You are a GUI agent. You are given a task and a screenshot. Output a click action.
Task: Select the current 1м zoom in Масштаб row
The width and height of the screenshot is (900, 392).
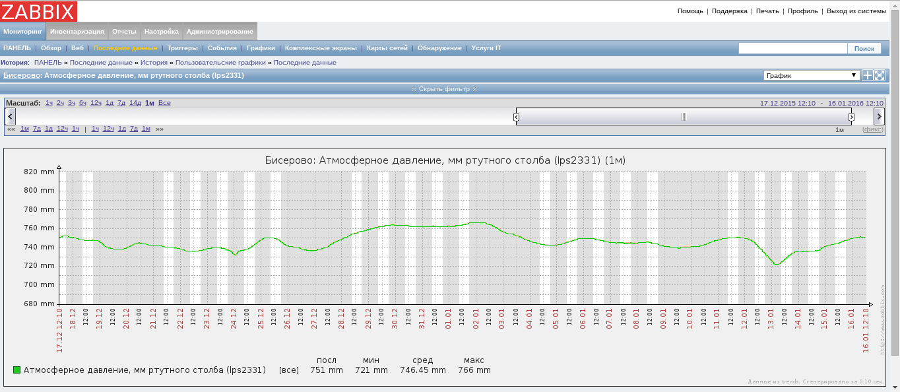point(150,103)
